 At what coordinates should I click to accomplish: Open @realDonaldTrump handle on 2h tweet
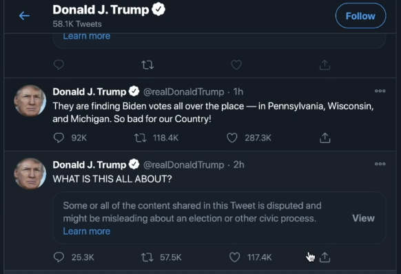pos(184,165)
